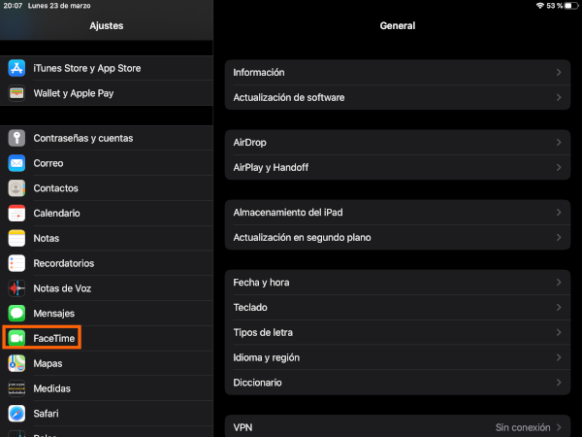Screen dimensions: 582x437
Task: Click the chevron beside Actualización de software
Action: pos(559,98)
